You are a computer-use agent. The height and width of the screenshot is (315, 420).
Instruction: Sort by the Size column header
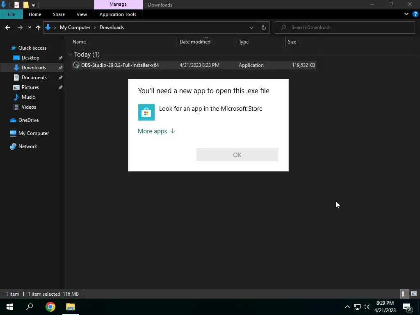pyautogui.click(x=301, y=42)
